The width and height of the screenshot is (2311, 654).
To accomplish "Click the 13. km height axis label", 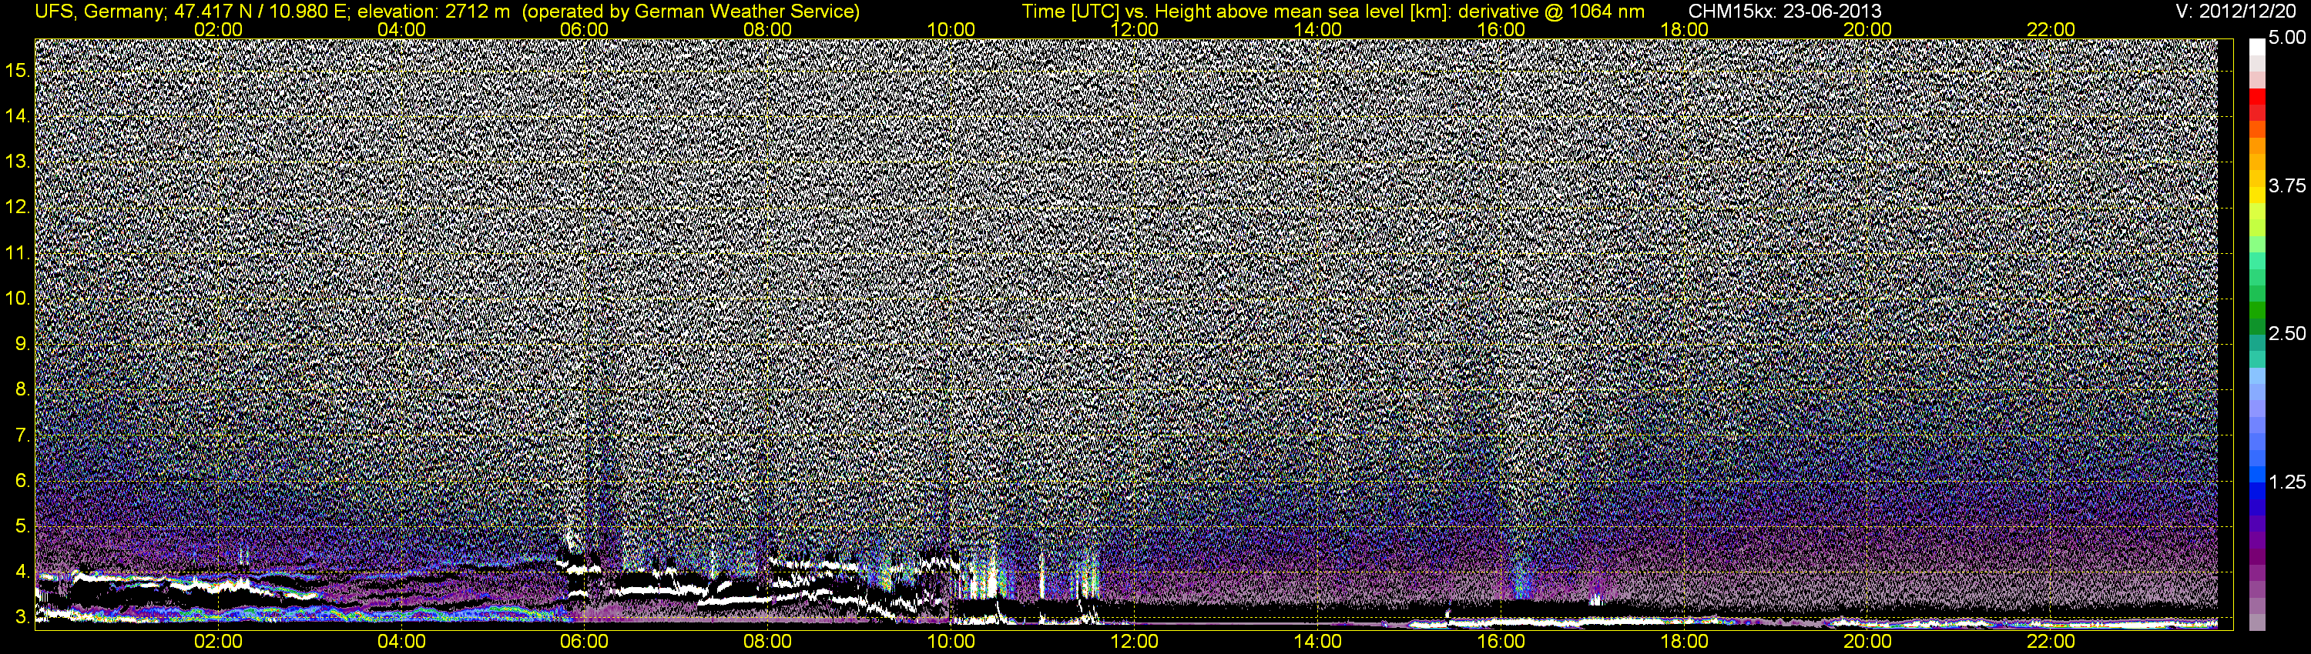I will 18,162.
